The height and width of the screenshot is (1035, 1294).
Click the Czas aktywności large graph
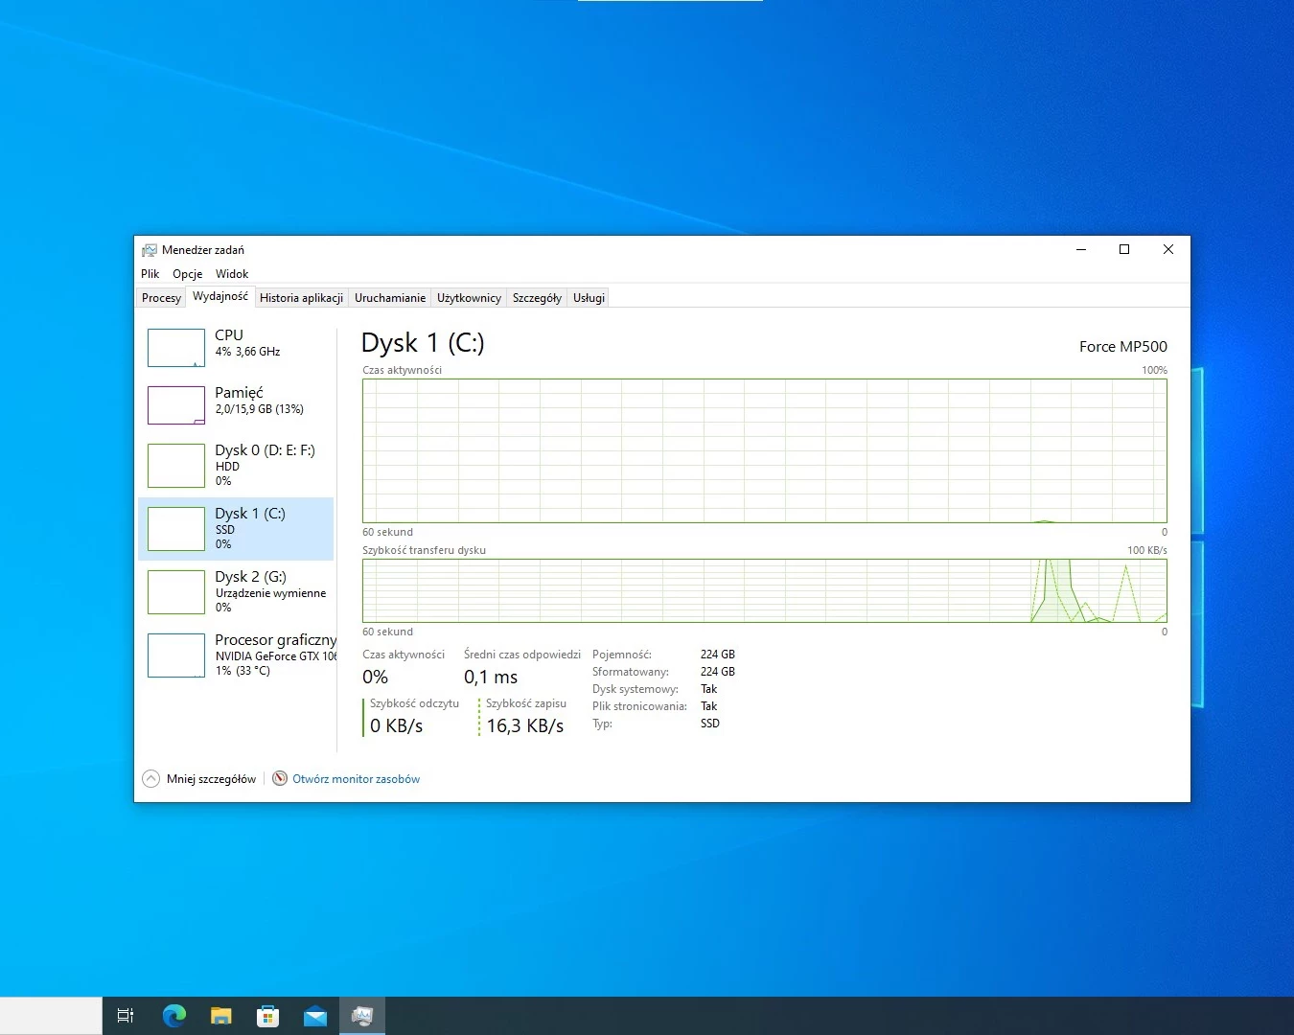coord(764,450)
